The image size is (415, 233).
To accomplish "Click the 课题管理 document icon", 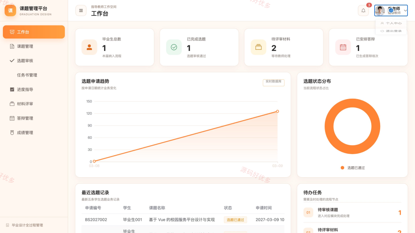I will click(x=12, y=46).
